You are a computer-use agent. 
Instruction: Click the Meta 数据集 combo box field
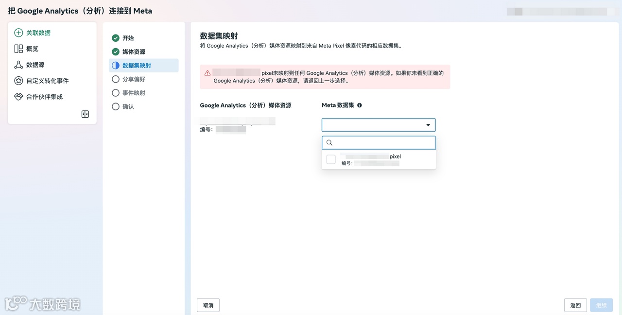tap(379, 125)
